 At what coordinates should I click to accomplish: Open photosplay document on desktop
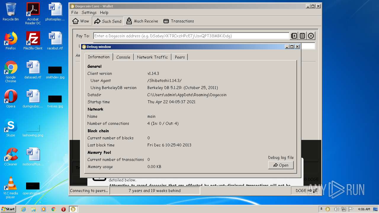55,12
